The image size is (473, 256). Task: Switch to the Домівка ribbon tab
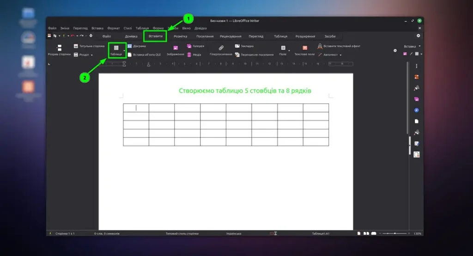pyautogui.click(x=131, y=36)
